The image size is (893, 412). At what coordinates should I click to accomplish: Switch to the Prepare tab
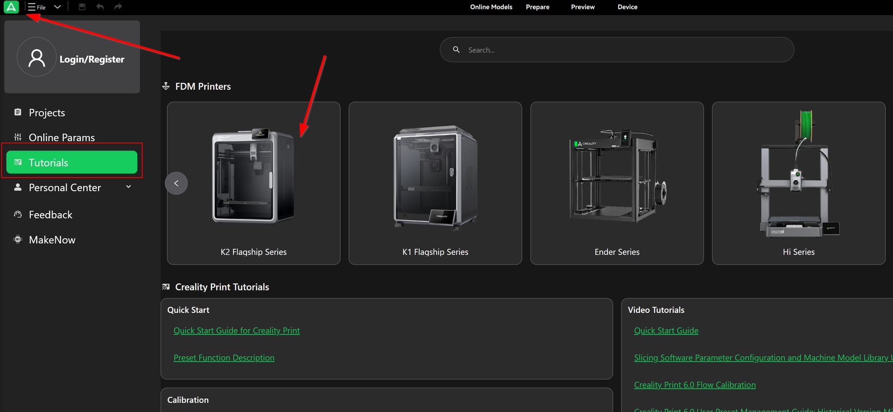tap(537, 7)
